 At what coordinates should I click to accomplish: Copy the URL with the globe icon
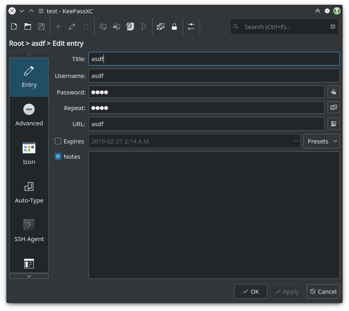click(130, 27)
